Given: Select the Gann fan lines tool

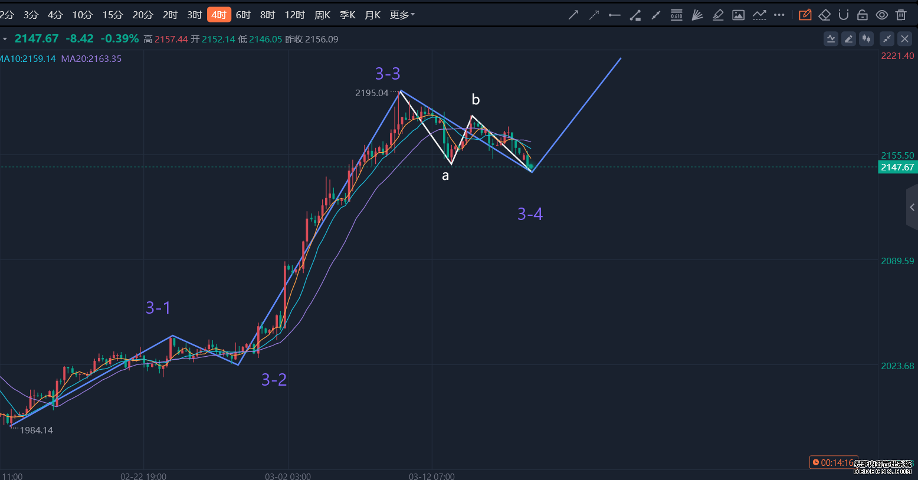Looking at the screenshot, I should click(x=697, y=15).
